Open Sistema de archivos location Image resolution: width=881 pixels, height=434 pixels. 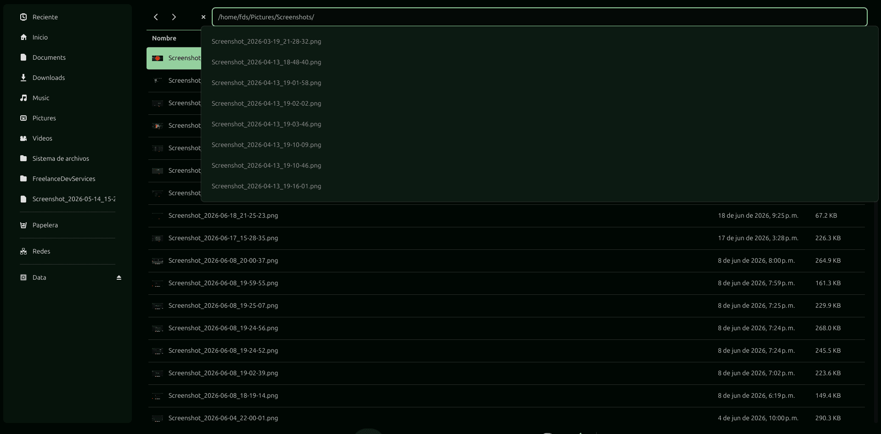(x=68, y=158)
